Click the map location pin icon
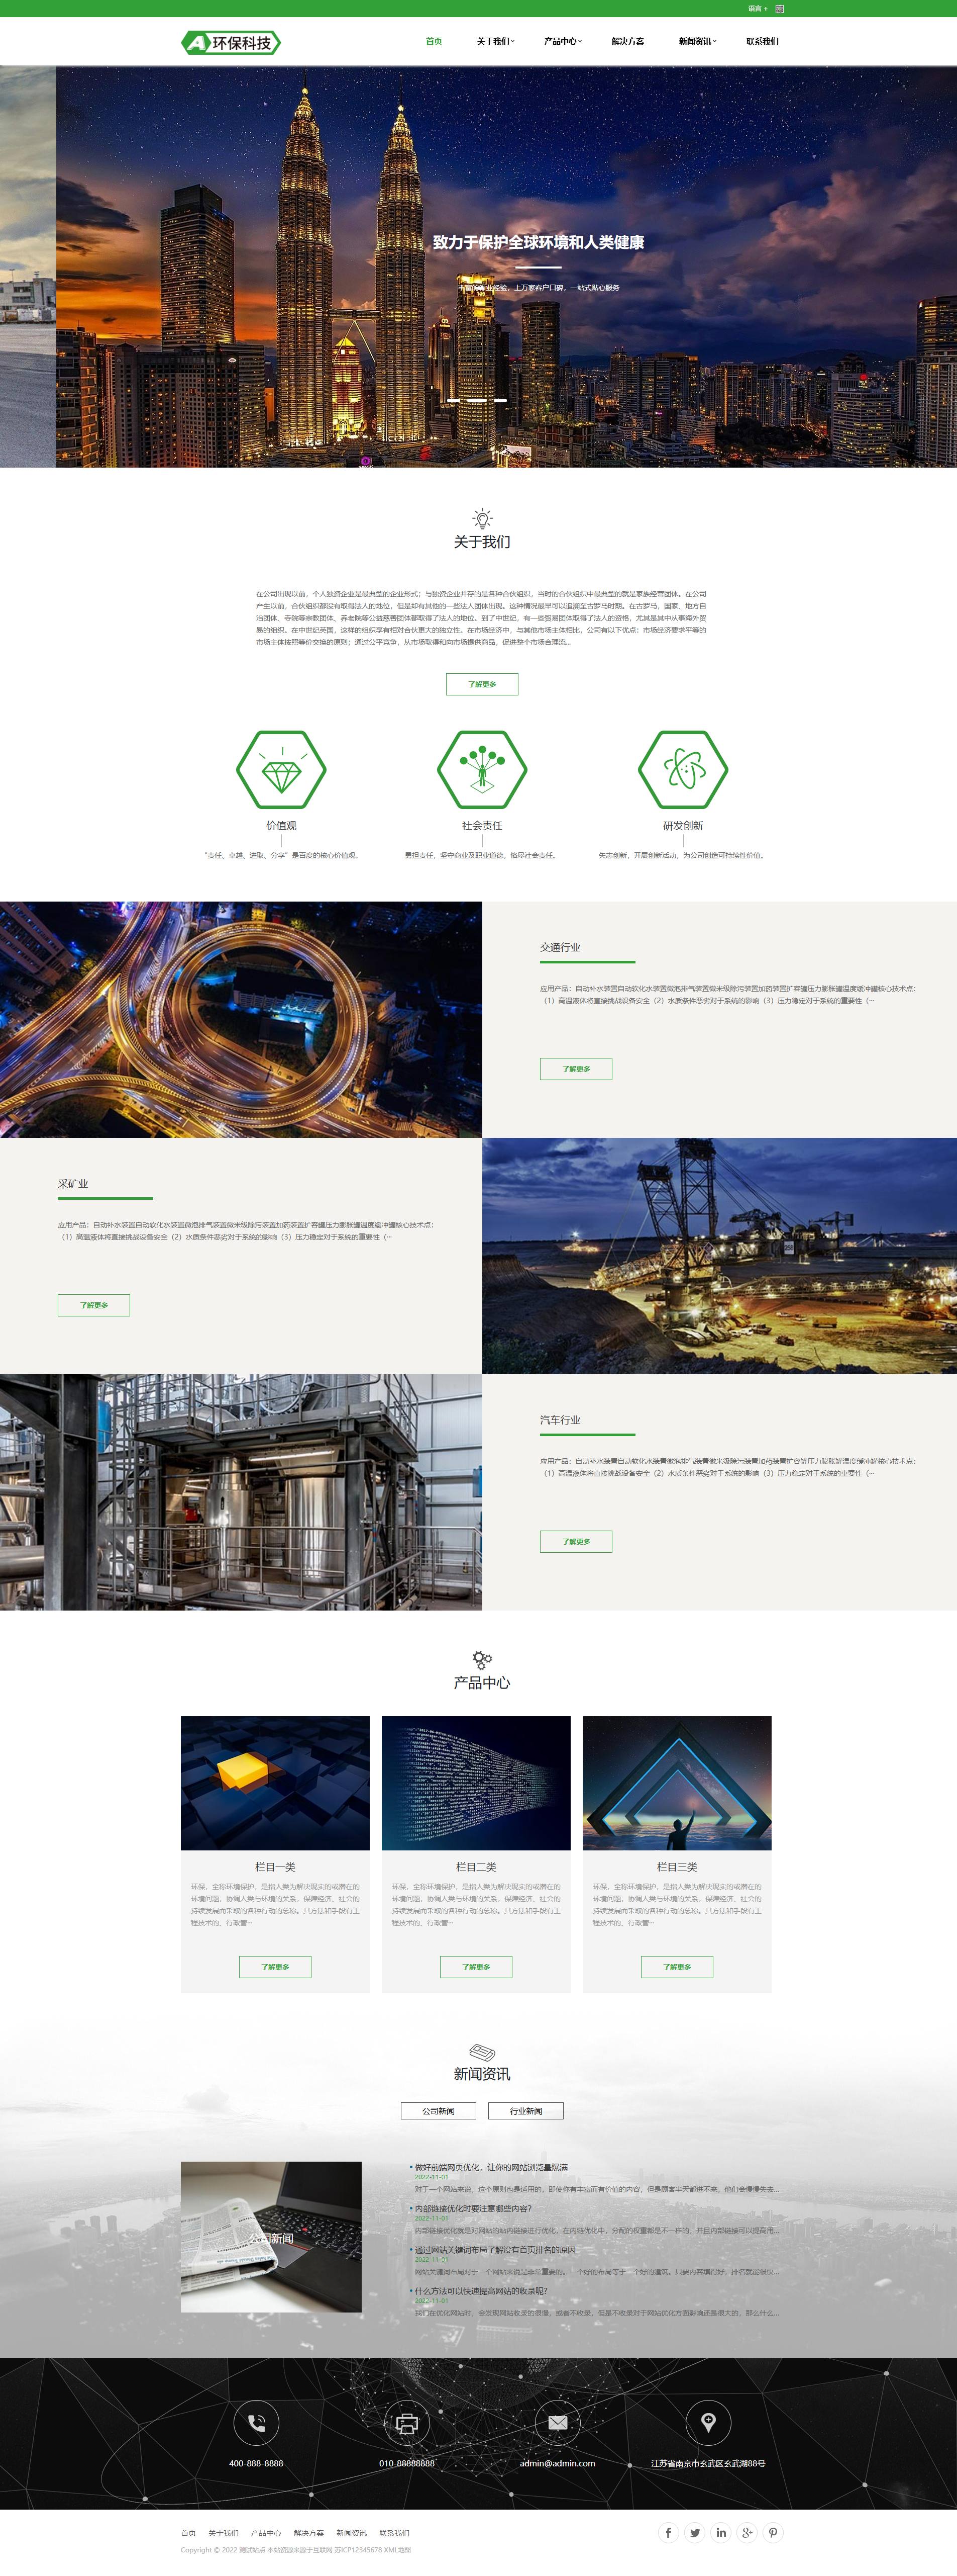Viewport: 957px width, 2576px height. [x=708, y=2423]
